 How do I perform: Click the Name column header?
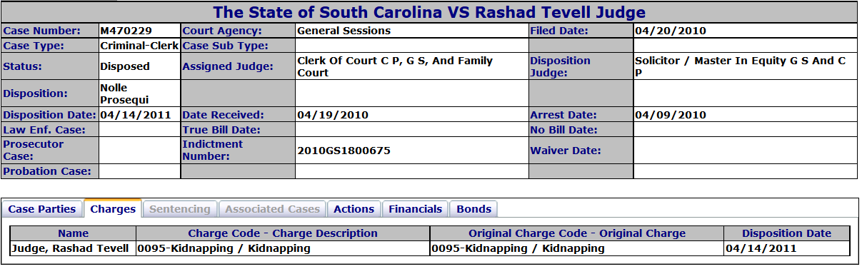pos(74,233)
